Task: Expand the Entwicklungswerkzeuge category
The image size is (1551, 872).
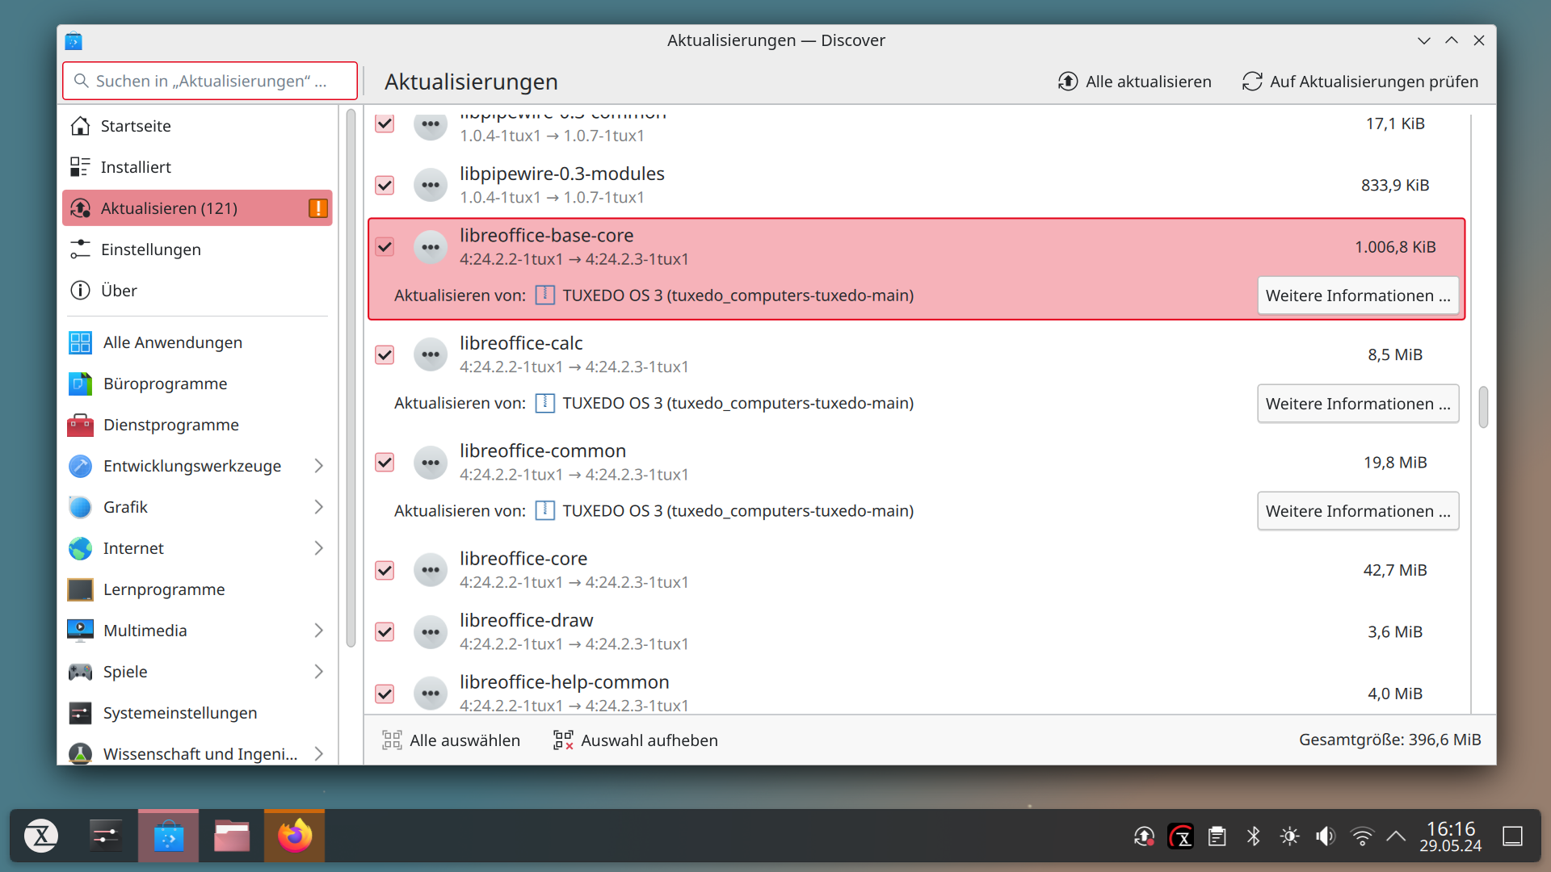Action: [x=318, y=466]
